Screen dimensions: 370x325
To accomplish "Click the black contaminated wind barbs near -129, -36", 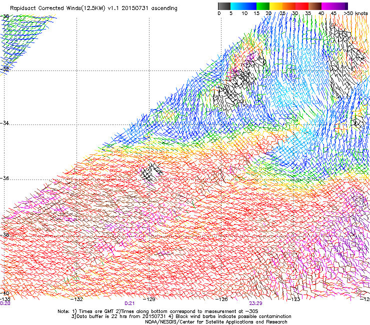I will 151,172.
